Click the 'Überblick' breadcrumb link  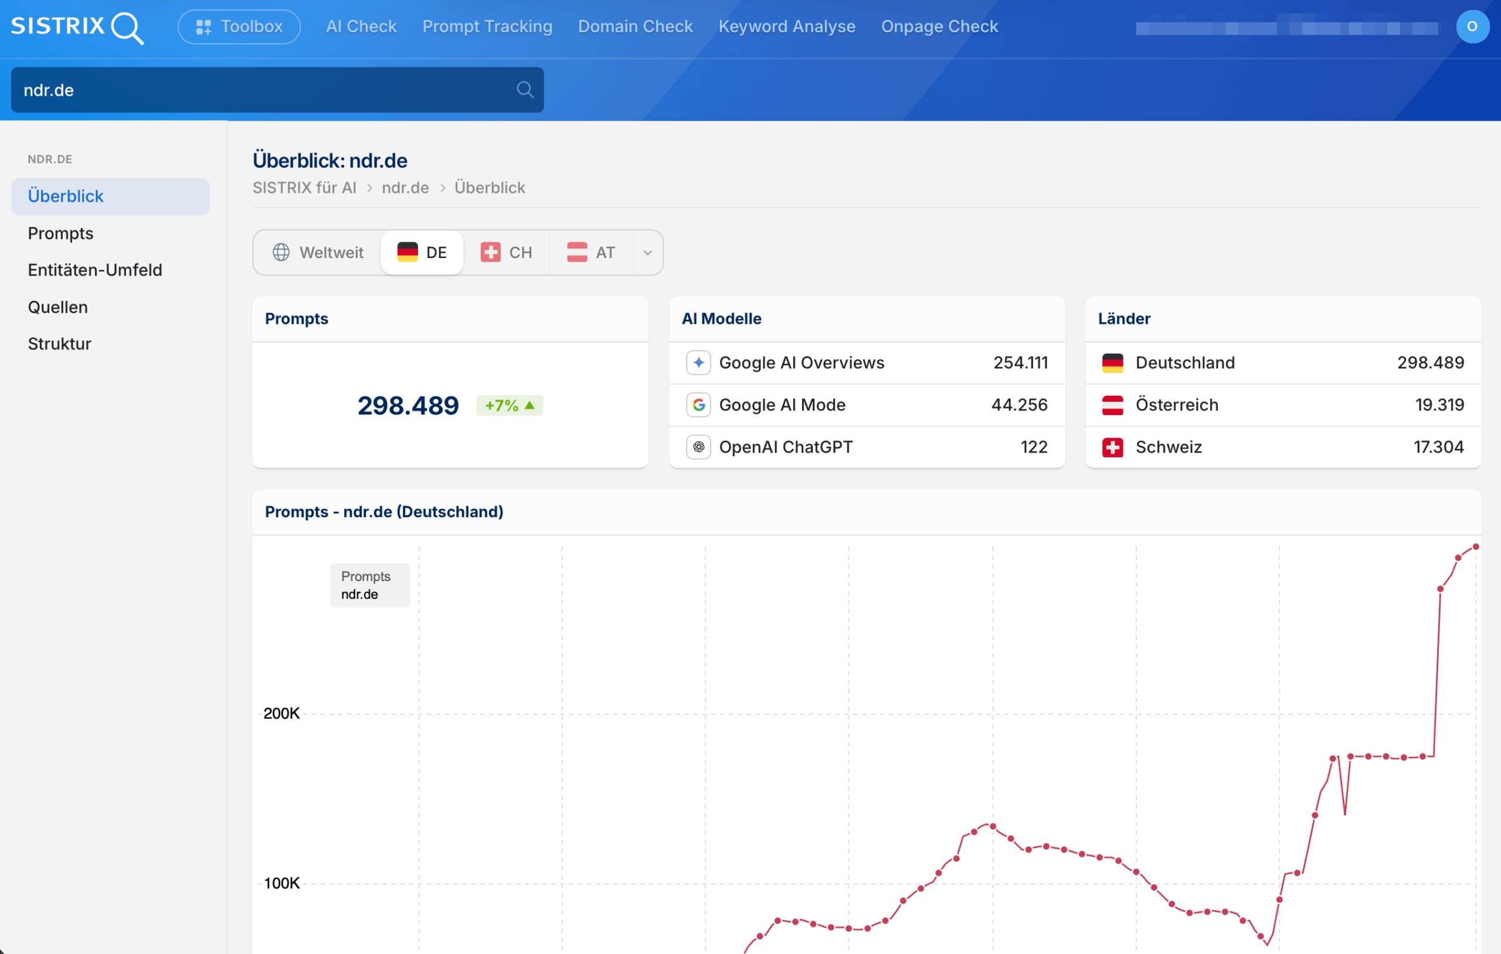(x=490, y=188)
